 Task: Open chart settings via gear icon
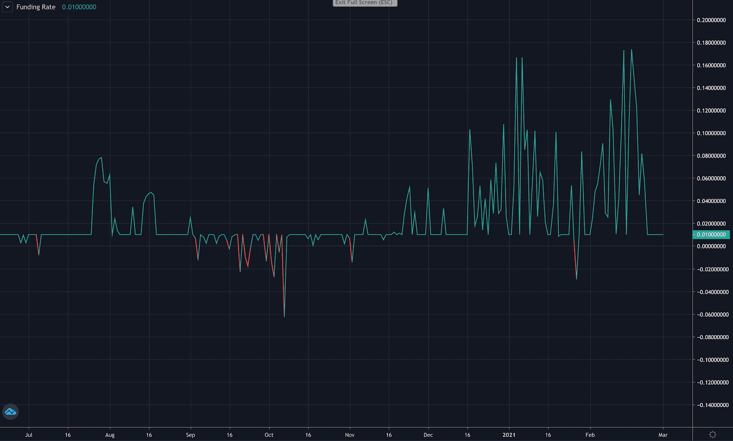[x=712, y=434]
